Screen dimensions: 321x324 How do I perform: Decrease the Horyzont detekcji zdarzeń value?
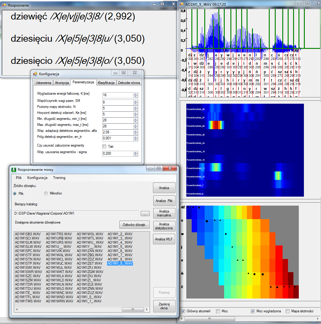pyautogui.click(x=136, y=115)
